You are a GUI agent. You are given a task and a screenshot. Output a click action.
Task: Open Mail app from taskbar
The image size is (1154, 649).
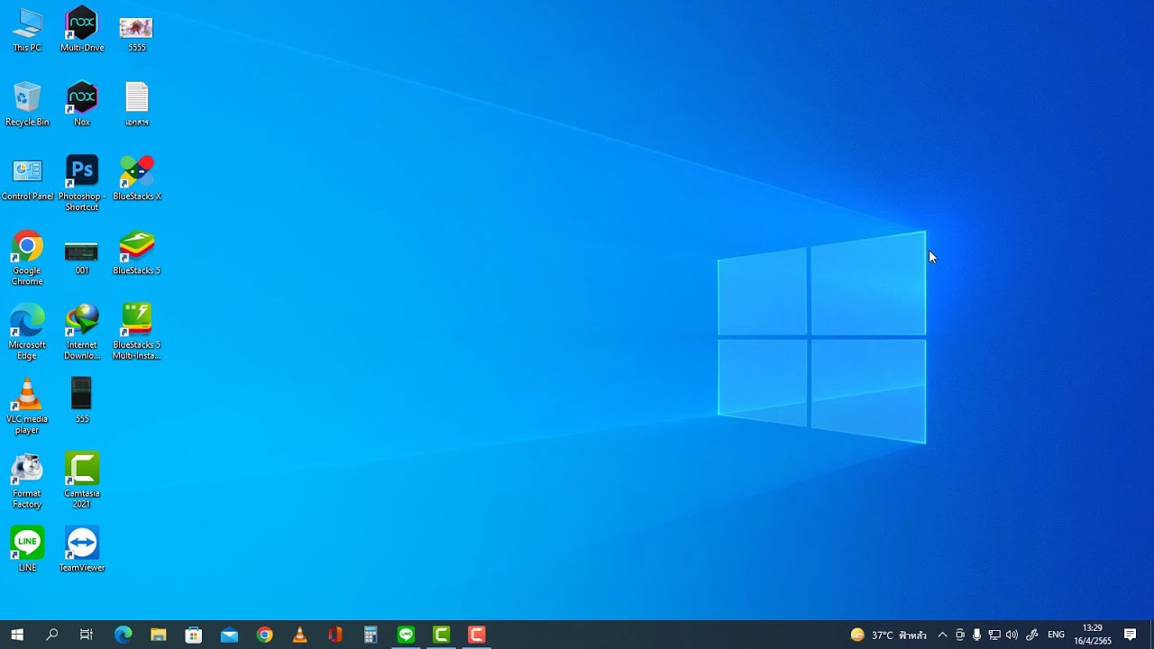click(x=229, y=635)
